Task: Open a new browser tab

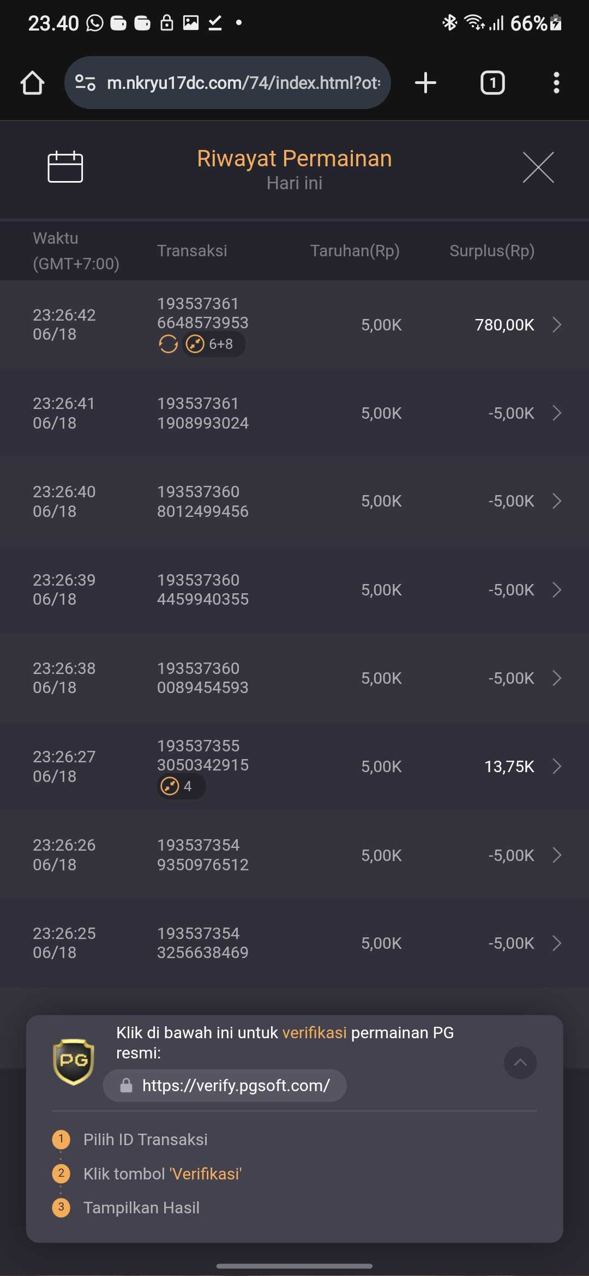Action: click(x=425, y=83)
